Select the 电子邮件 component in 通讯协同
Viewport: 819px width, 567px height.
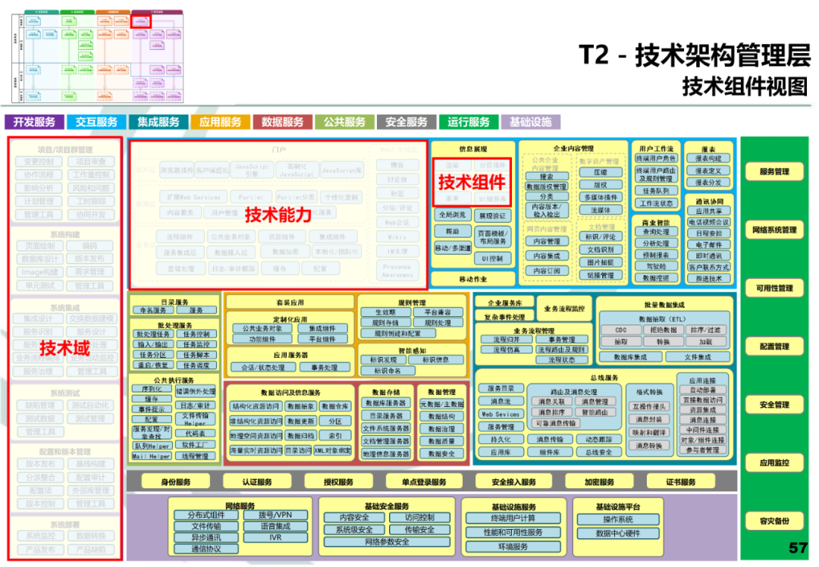click(x=710, y=244)
